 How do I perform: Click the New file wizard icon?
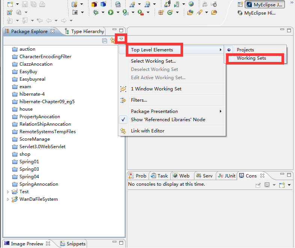pyautogui.click(x=10, y=4)
